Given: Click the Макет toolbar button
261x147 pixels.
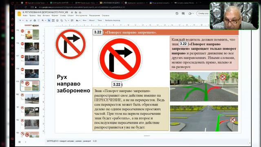Looking at the screenshot, I should coord(92,20).
